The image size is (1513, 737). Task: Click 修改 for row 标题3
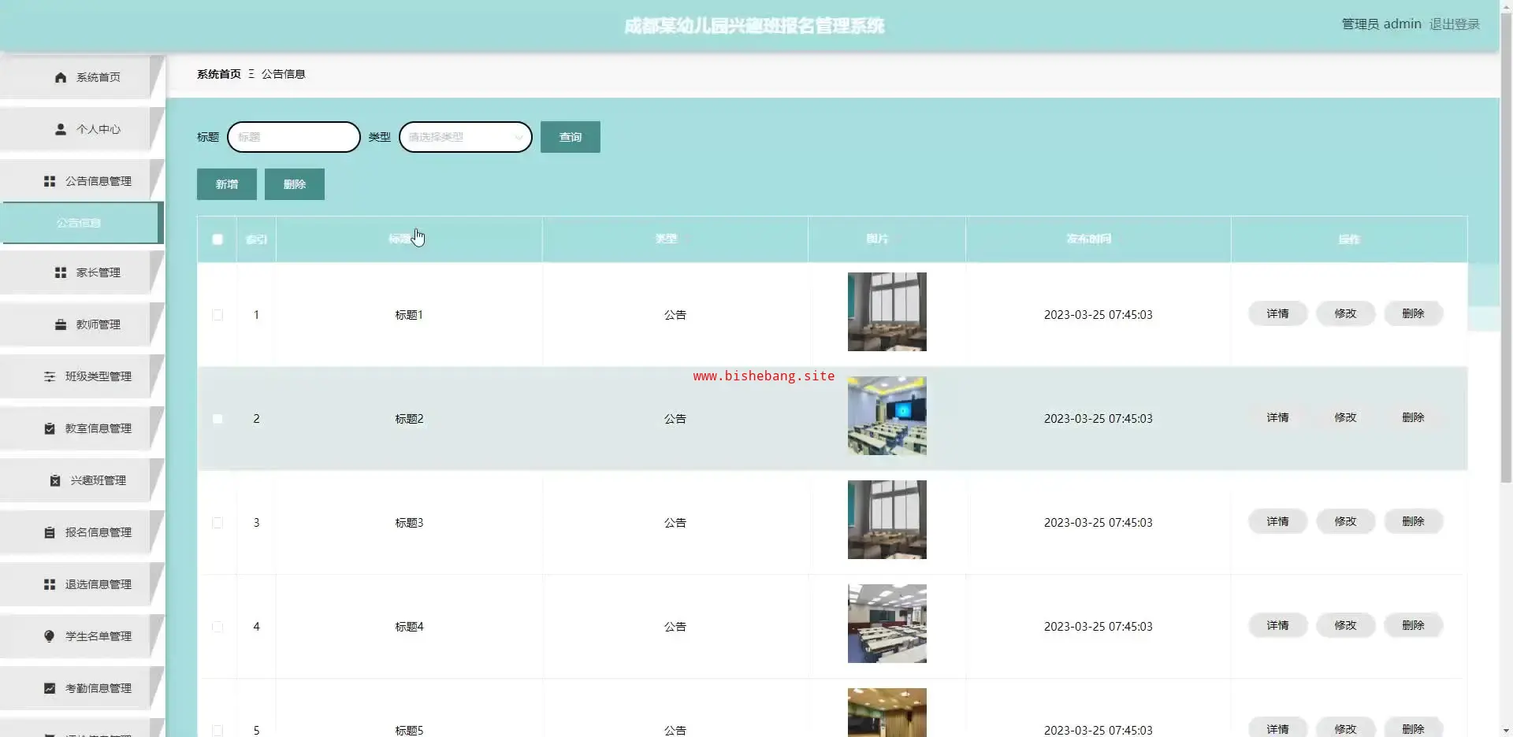1346,521
